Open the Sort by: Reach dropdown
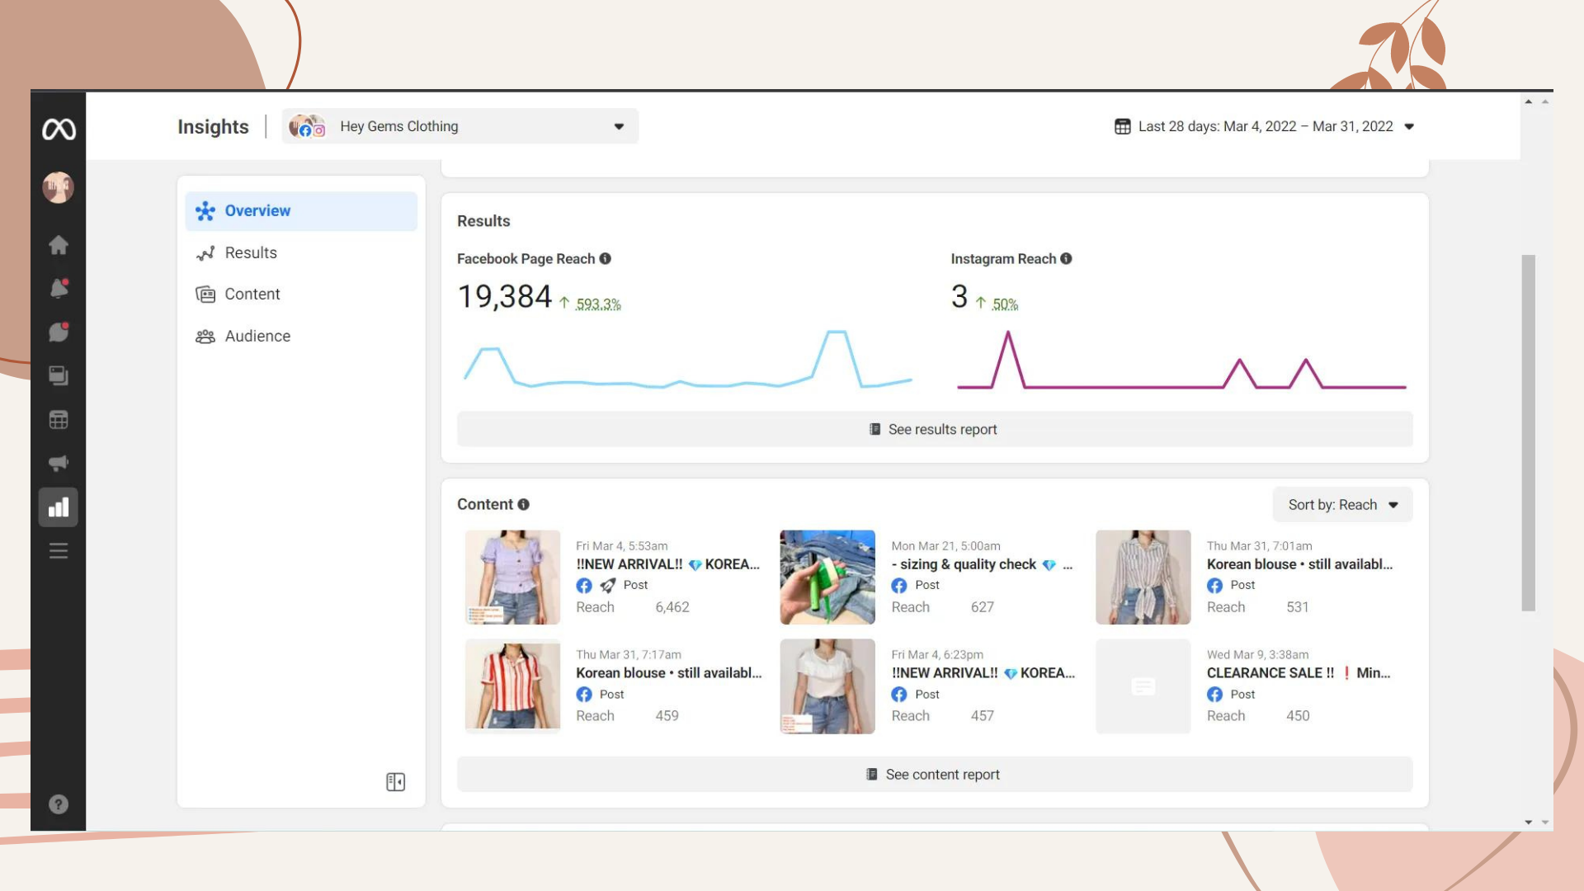The width and height of the screenshot is (1584, 891). click(x=1342, y=505)
